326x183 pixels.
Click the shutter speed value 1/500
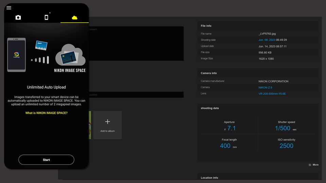[283, 128]
